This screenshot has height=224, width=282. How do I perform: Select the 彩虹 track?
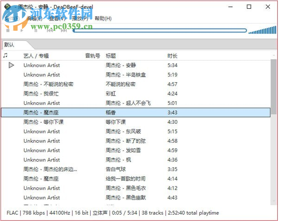111,94
